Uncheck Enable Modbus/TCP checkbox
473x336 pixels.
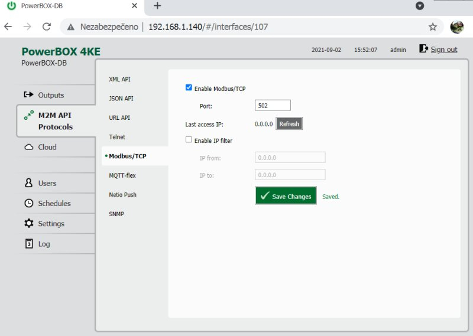pos(189,87)
